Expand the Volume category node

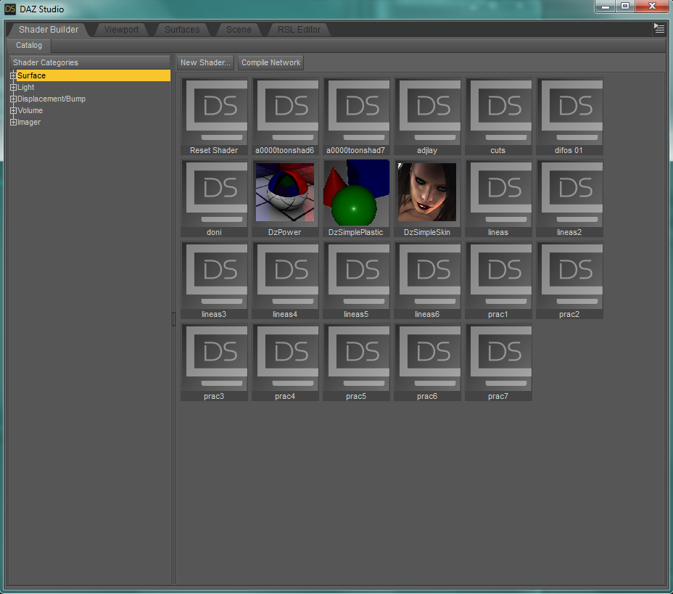[13, 110]
